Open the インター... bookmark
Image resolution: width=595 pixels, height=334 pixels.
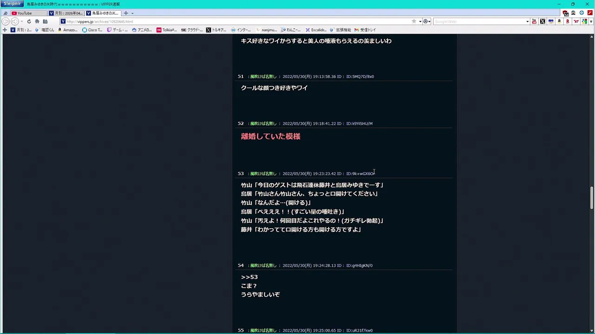tap(241, 30)
